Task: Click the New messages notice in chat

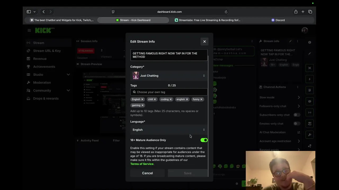Action: click(x=223, y=65)
